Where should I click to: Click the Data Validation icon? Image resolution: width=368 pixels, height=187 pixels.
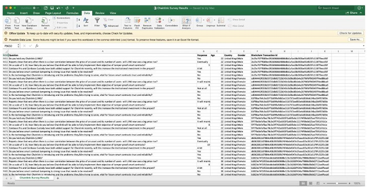[158, 20]
